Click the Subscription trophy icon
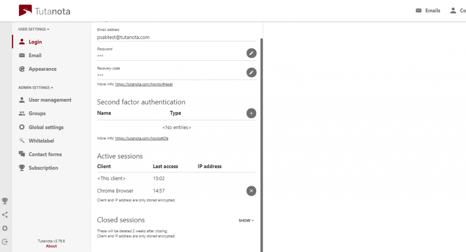Image resolution: width=466 pixels, height=252 pixels. click(22, 168)
